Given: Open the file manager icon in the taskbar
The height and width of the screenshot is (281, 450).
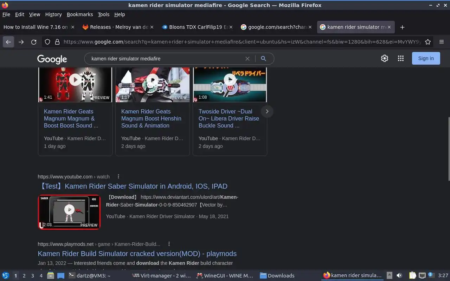Looking at the screenshot, I should pos(51,276).
